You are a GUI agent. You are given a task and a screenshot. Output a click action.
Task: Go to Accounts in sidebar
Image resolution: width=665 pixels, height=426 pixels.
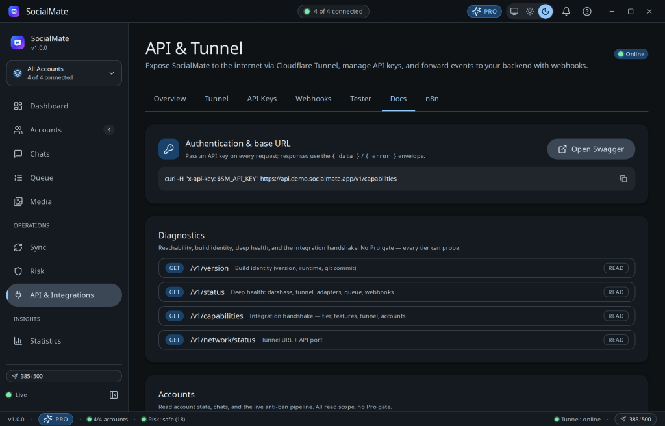point(64,130)
